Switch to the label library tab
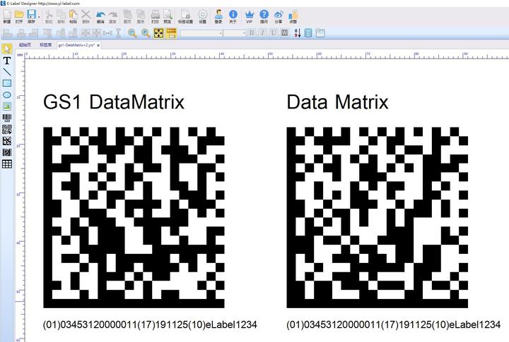509x342 pixels. tap(45, 45)
